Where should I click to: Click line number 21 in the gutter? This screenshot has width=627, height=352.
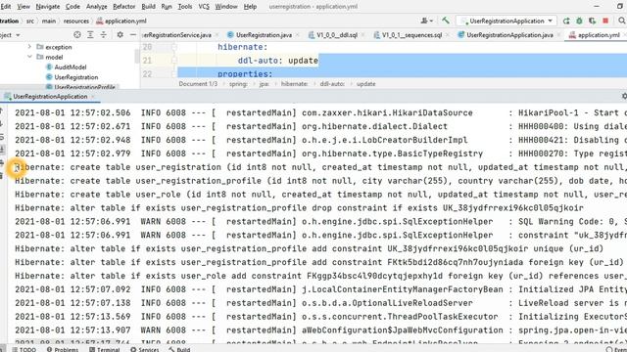pos(147,61)
